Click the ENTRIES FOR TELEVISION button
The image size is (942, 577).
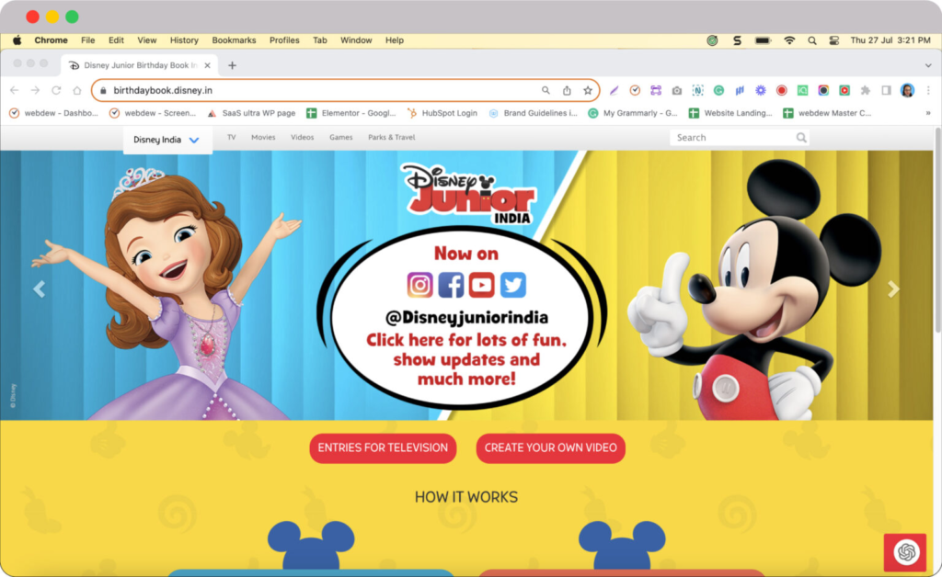tap(383, 447)
